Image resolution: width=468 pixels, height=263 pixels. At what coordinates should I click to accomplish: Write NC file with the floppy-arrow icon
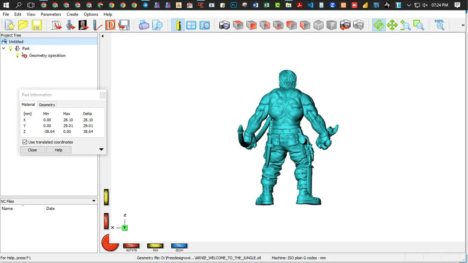tap(124, 26)
